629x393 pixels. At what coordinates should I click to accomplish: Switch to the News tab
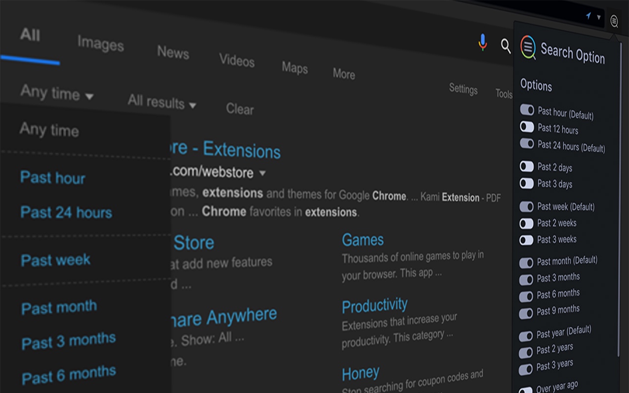(173, 52)
